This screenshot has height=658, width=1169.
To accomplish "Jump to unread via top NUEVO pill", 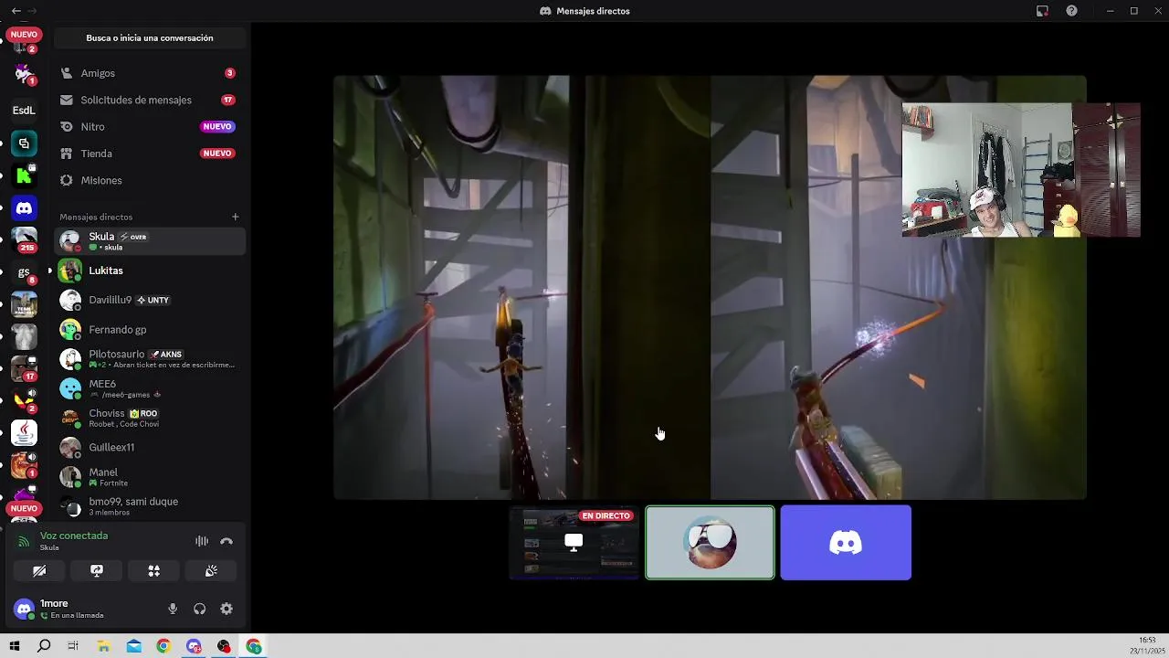I will point(24,34).
